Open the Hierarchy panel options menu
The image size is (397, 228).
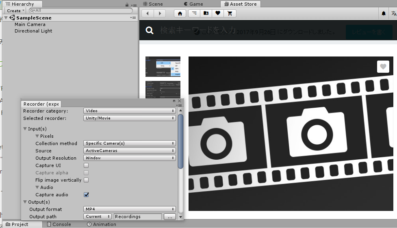[134, 5]
